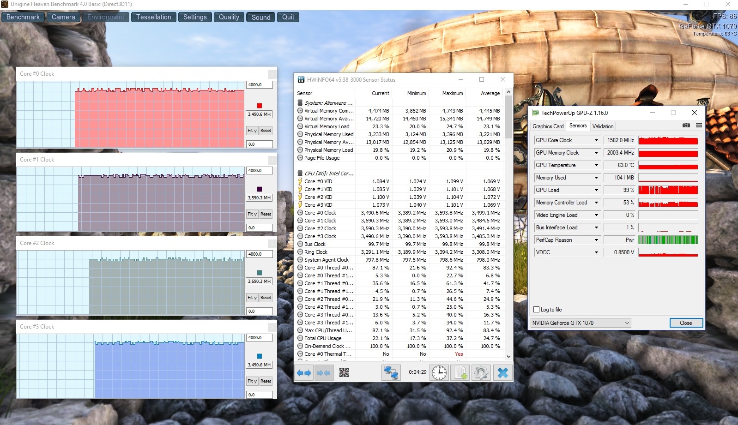
Task: Click the expand-columns arrows icon in HWiNFO
Action: 304,372
